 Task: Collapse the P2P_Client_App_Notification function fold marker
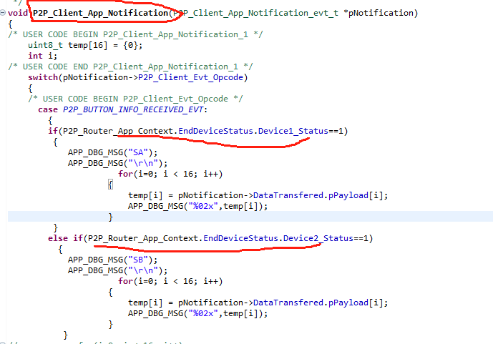(x=3, y=13)
